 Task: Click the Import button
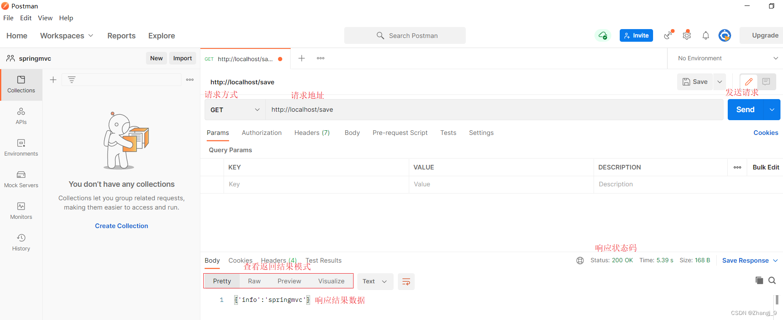[183, 58]
